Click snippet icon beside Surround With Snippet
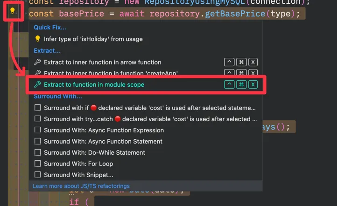The image size is (337, 206). pos(38,175)
